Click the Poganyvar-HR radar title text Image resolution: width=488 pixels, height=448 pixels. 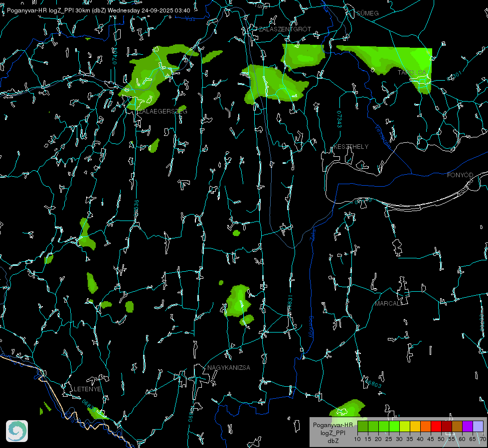(x=98, y=10)
